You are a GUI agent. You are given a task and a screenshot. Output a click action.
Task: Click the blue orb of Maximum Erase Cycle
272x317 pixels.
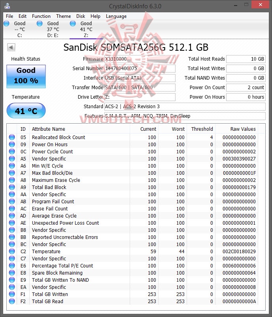click(12, 180)
